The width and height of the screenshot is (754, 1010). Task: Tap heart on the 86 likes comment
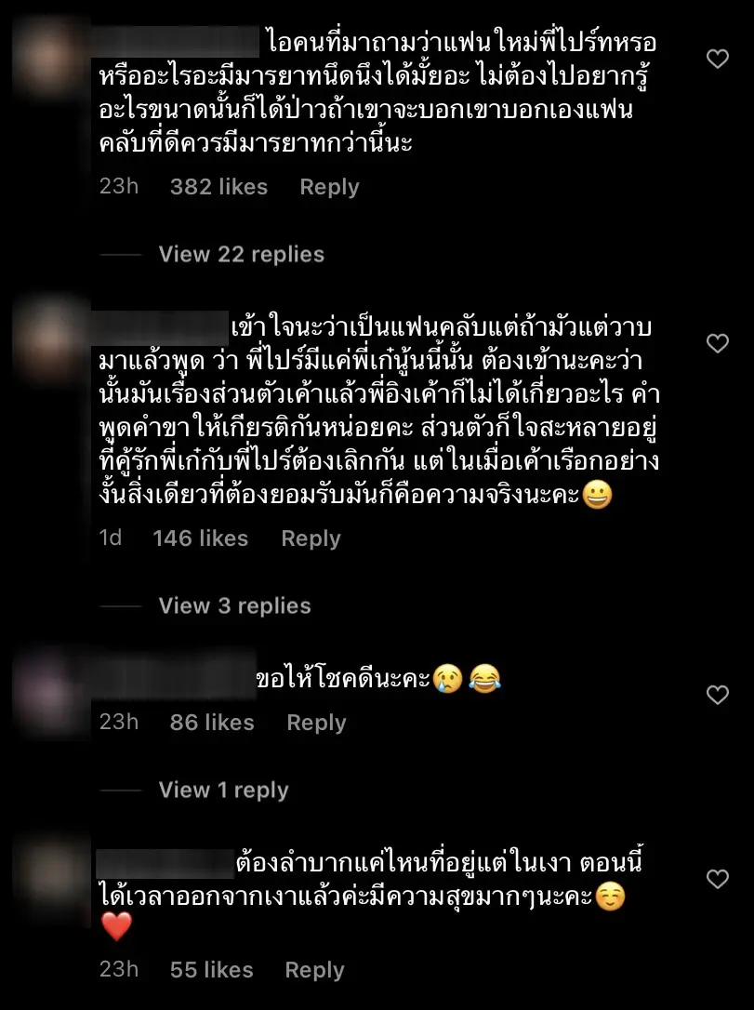coord(718,695)
